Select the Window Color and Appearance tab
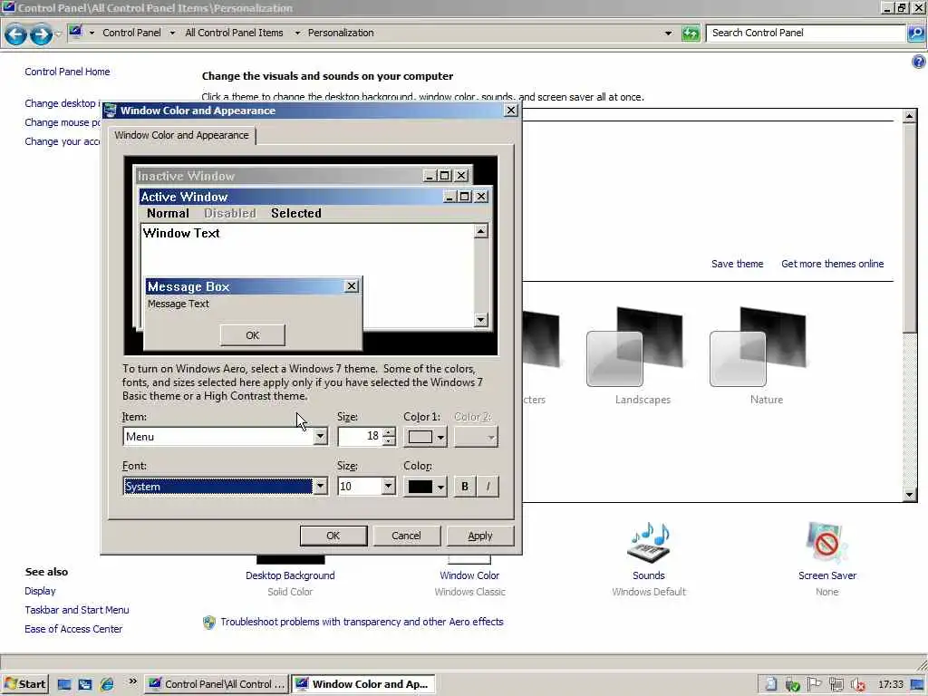 [181, 136]
